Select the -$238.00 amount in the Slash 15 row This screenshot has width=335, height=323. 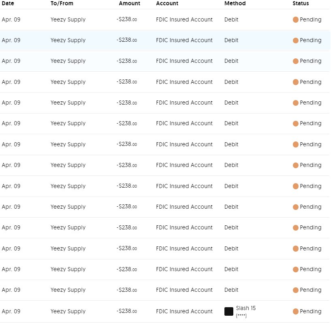[x=127, y=311]
